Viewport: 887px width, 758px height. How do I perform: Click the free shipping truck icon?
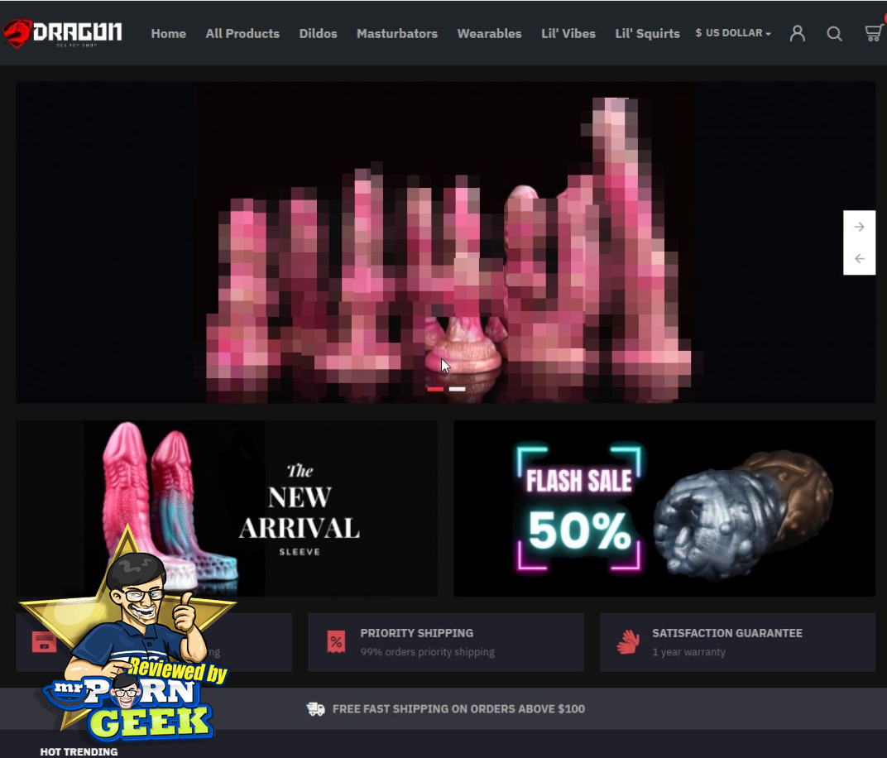315,709
